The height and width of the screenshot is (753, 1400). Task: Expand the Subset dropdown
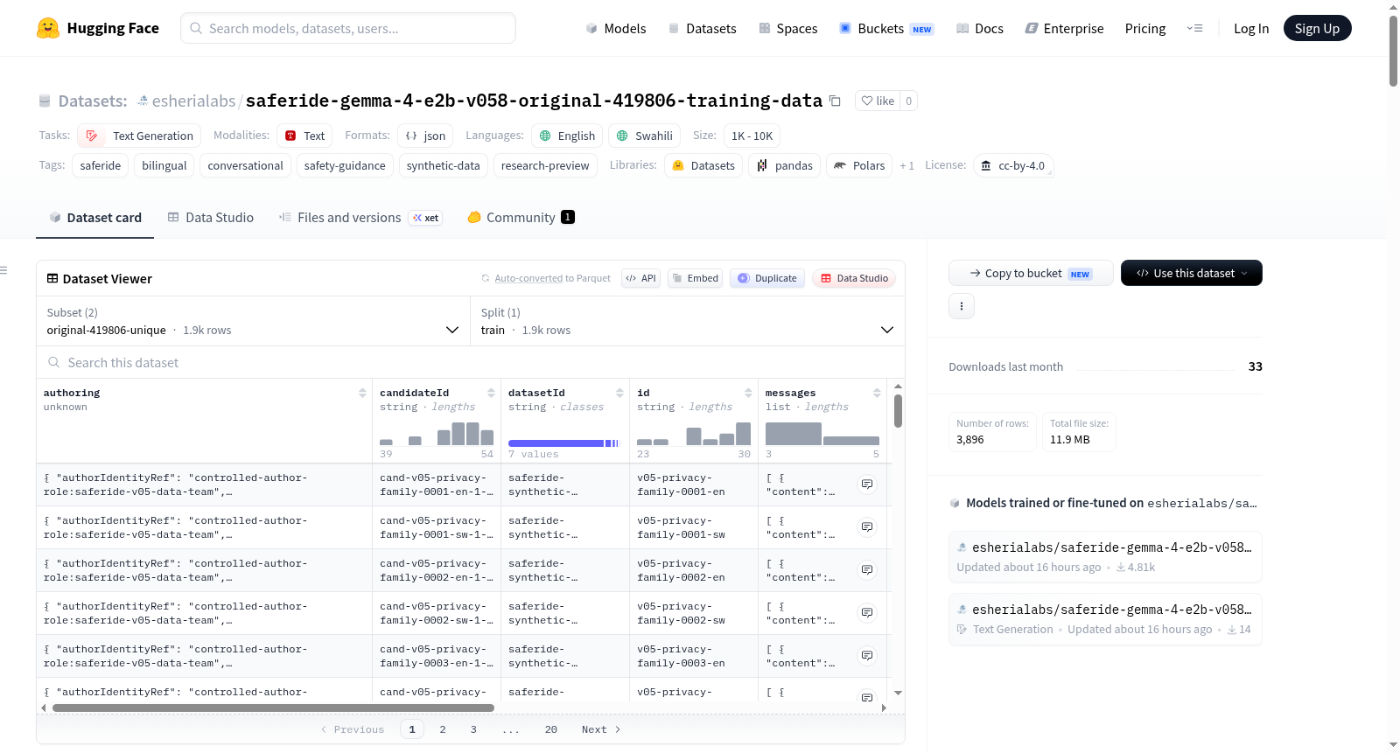[x=253, y=321]
